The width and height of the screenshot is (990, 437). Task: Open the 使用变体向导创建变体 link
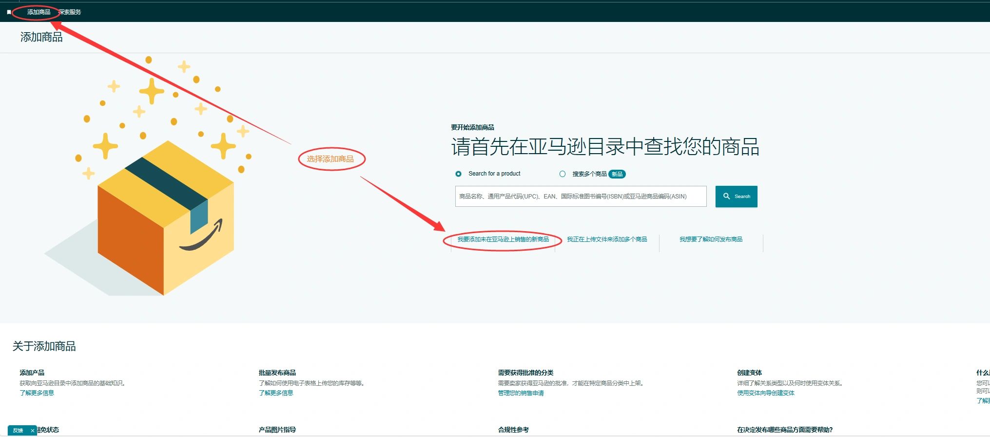766,393
